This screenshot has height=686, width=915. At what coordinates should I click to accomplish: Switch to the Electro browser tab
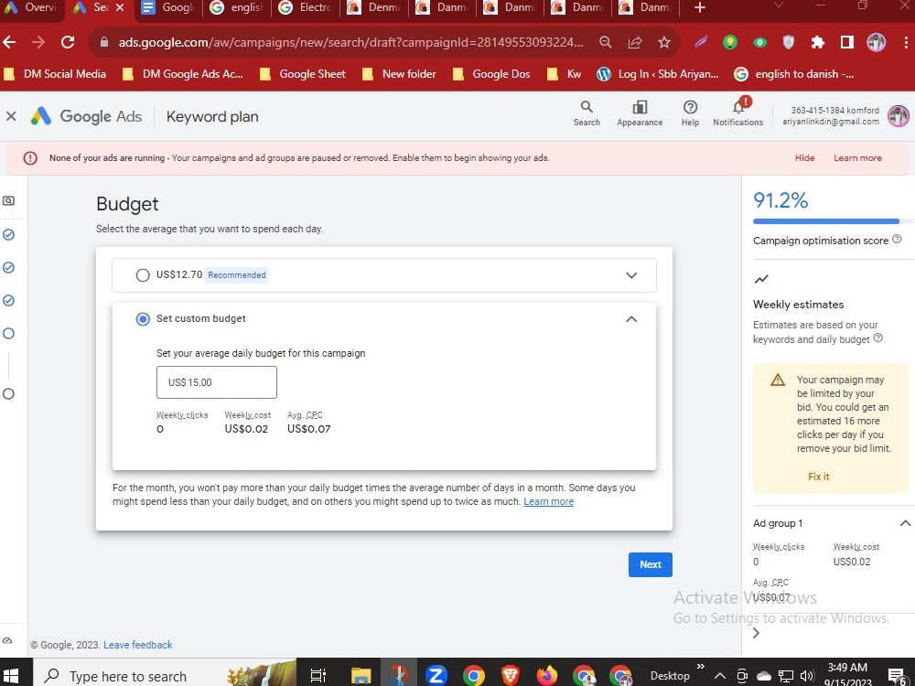307,7
